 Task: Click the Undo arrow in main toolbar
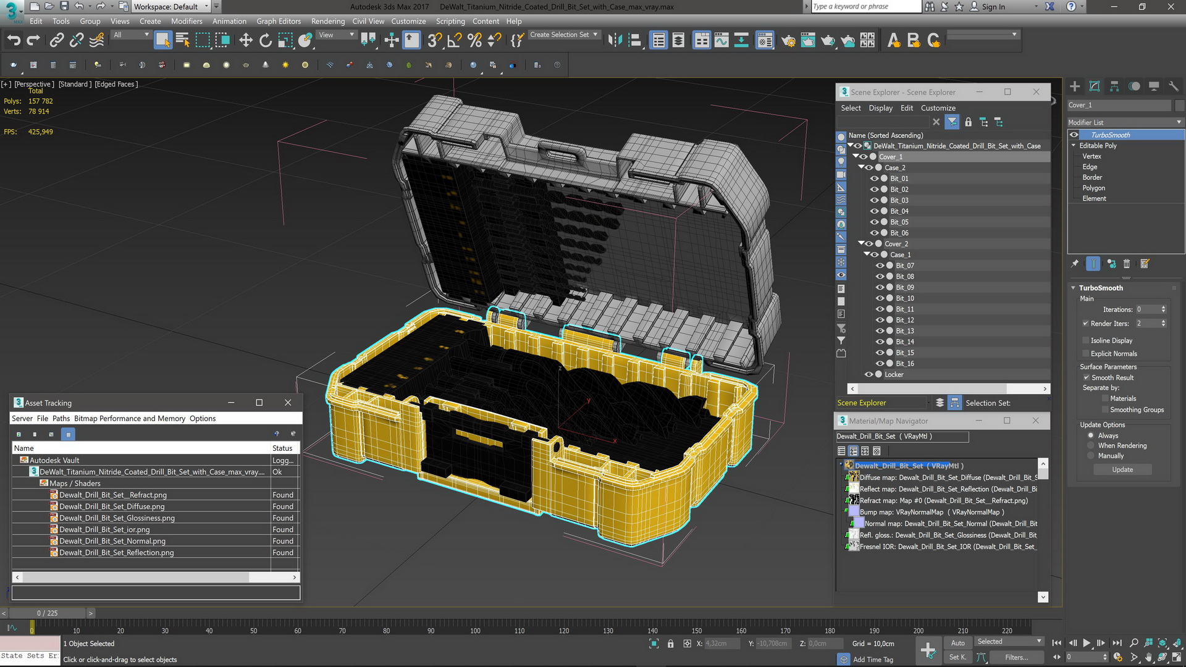coord(14,41)
